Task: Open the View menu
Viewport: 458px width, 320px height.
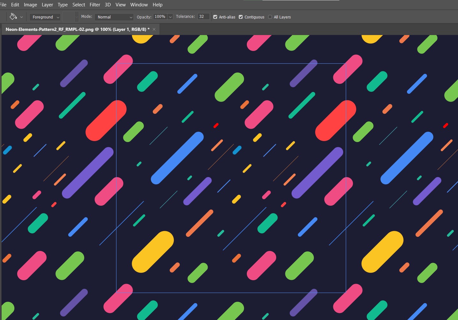Action: tap(121, 5)
